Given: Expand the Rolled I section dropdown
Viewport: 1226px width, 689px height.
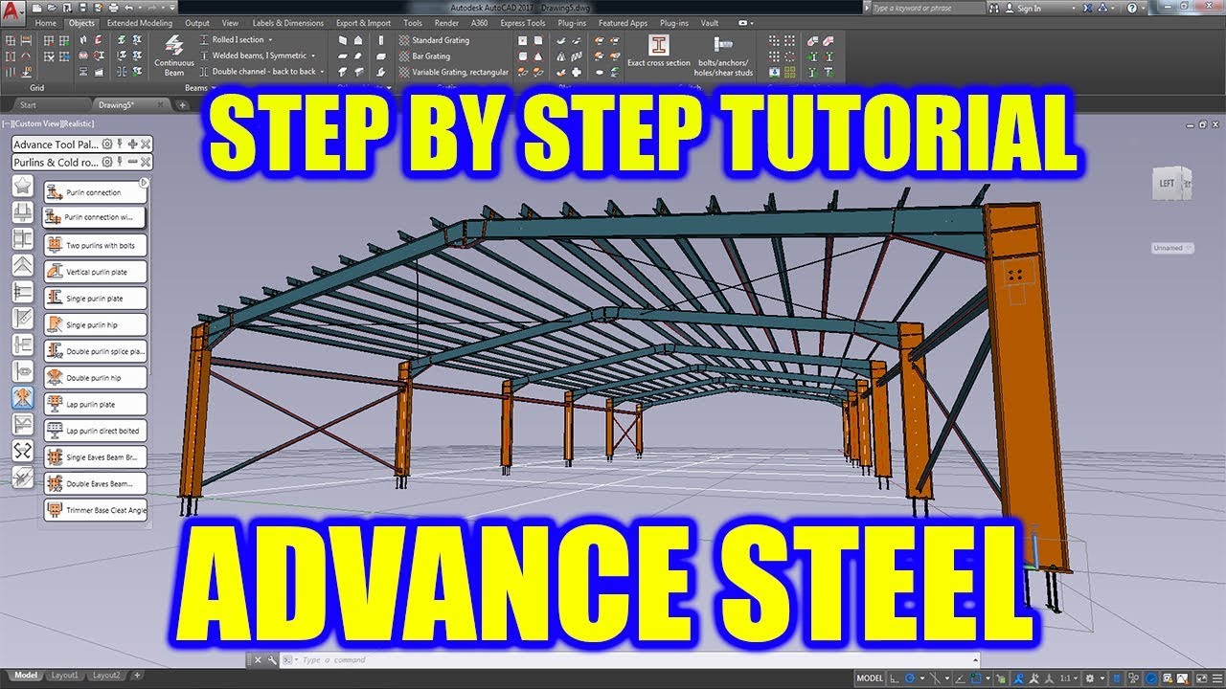Looking at the screenshot, I should [271, 40].
